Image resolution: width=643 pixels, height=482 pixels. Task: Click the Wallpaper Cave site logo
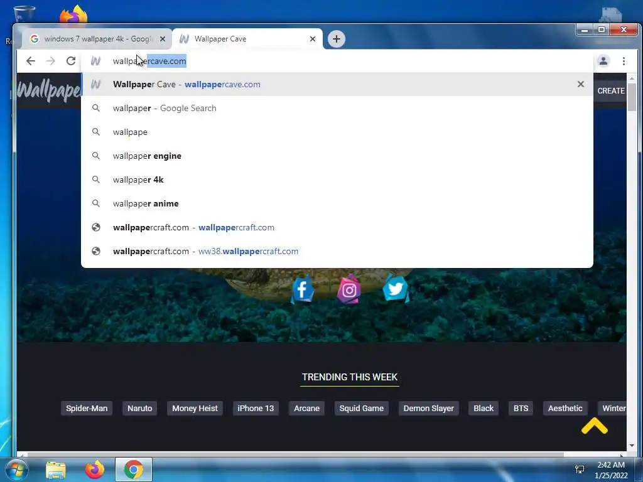pyautogui.click(x=49, y=90)
